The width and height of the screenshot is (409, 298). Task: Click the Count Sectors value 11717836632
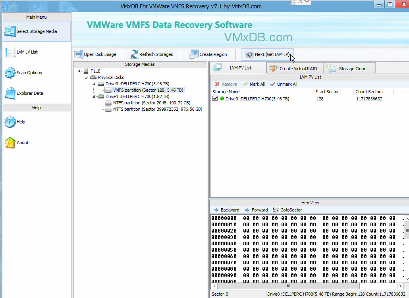coord(369,99)
